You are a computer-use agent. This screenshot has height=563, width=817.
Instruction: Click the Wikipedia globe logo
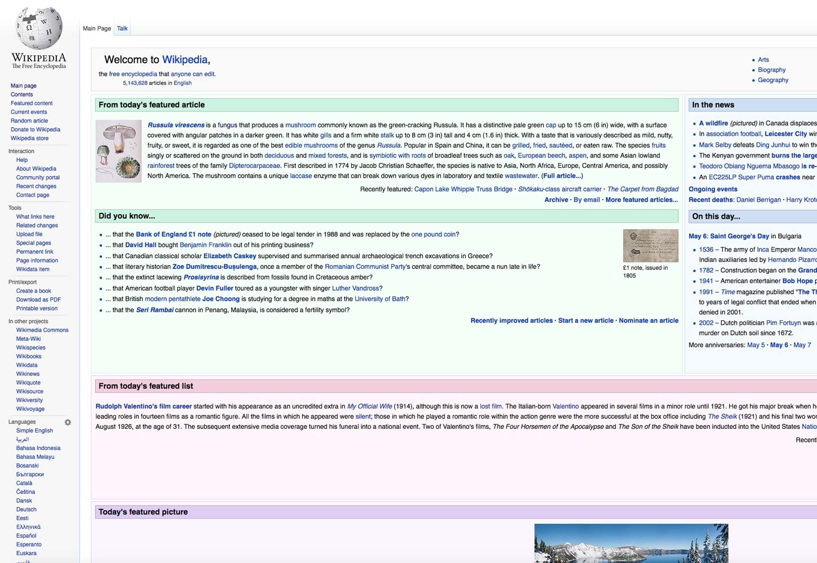pos(39,28)
